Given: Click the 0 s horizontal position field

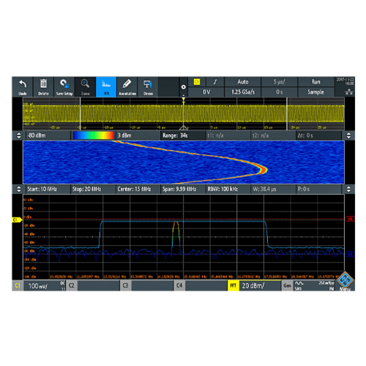Looking at the screenshot, I should 280,92.
